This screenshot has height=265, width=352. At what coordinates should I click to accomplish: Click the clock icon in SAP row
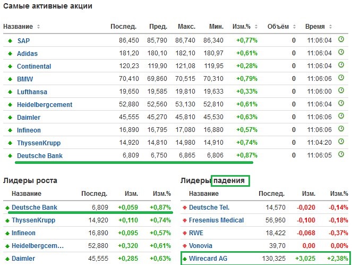(x=341, y=39)
